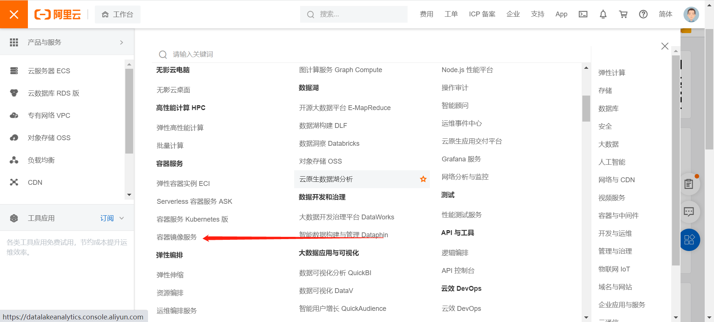Jump to the 存储 category
Screen dimensions: 714x322
pos(605,91)
